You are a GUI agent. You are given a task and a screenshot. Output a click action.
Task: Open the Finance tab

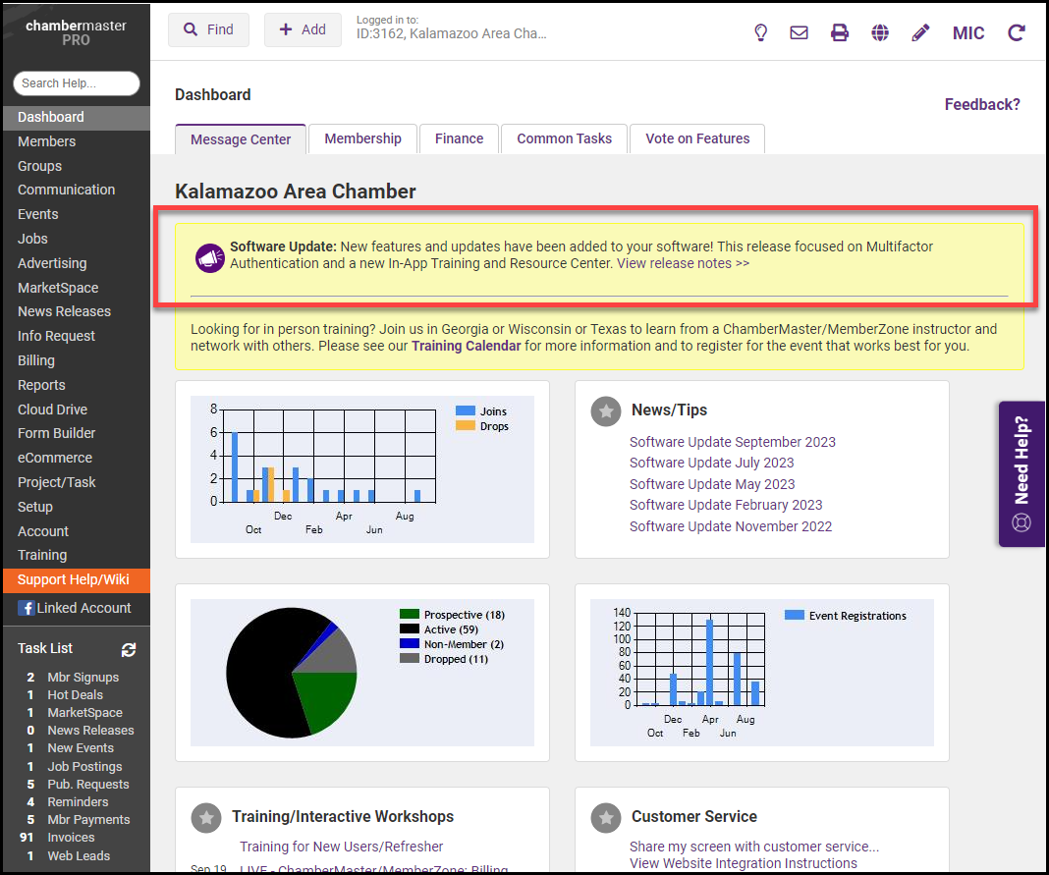point(459,138)
